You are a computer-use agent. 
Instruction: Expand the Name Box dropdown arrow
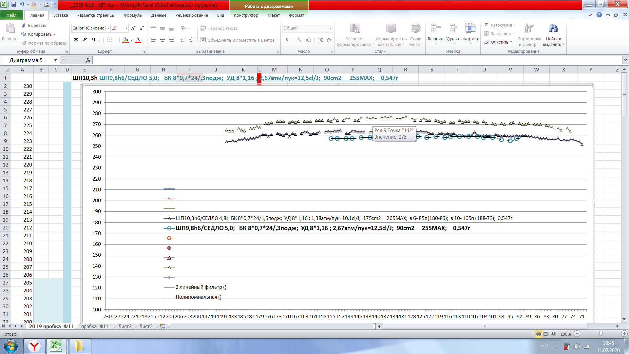56,60
